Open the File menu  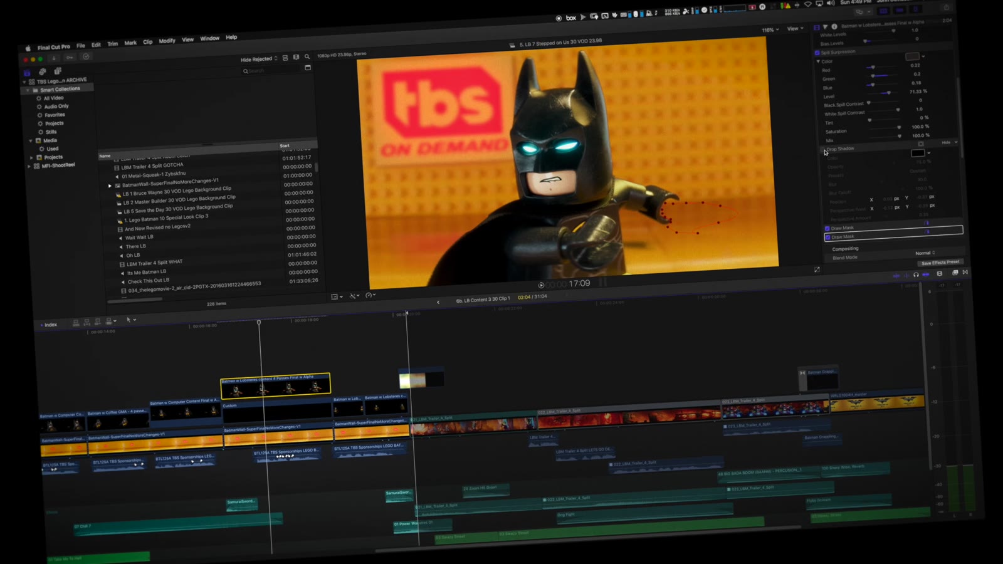point(80,46)
